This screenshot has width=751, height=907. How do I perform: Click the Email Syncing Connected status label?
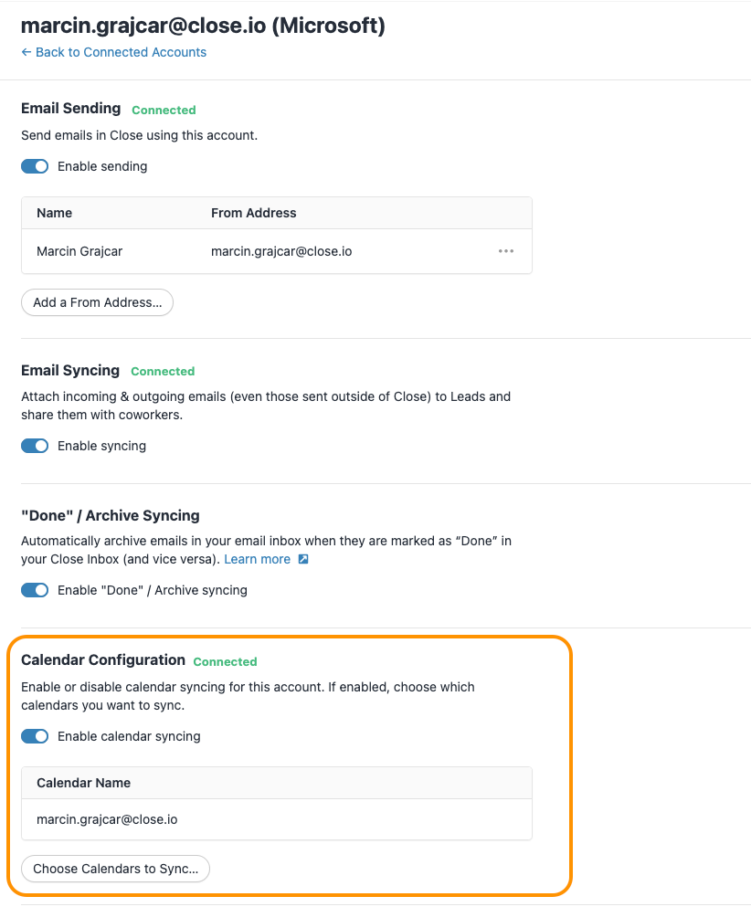tap(163, 372)
